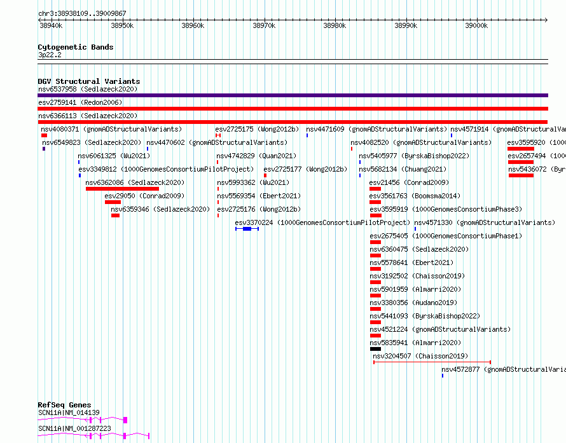Click the nsv6362086 (Sedlazeck2020) label
The height and width of the screenshot is (443, 566).
tap(135, 182)
